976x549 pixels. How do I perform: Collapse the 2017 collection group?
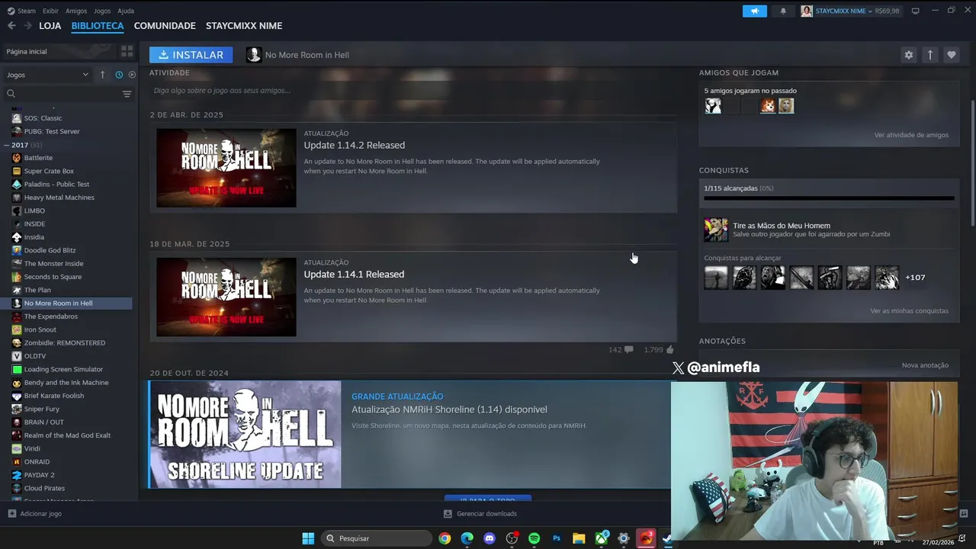7,145
